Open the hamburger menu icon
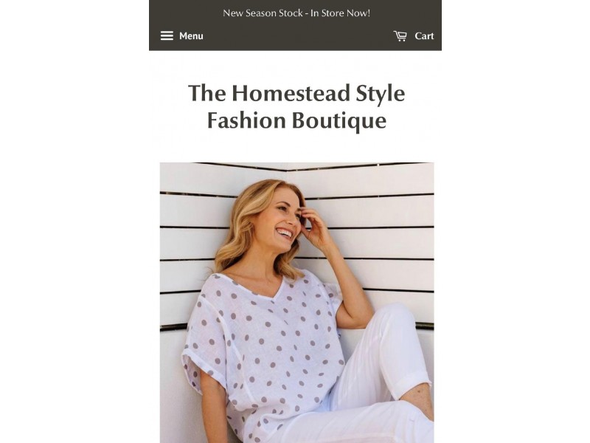Image resolution: width=590 pixels, height=443 pixels. pyautogui.click(x=167, y=35)
